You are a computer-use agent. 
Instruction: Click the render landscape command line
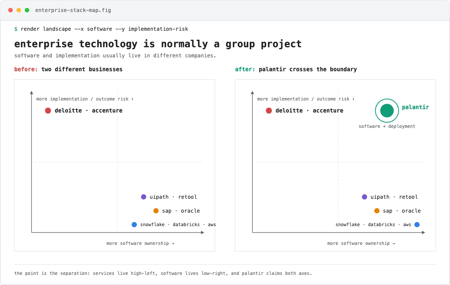(101, 29)
